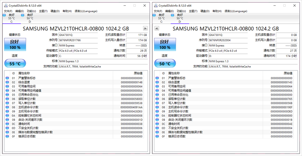Image resolution: width=302 pixels, height=156 pixels.
Task: Open 功能(U) menu in left window
Action: pos(32,11)
